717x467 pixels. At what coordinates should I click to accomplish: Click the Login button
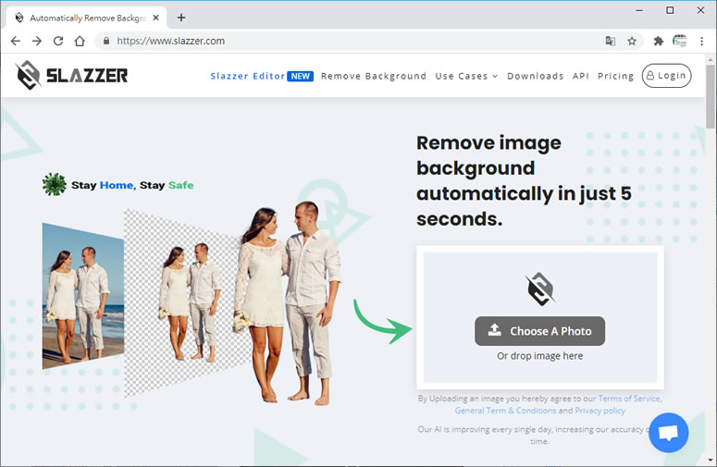[666, 76]
